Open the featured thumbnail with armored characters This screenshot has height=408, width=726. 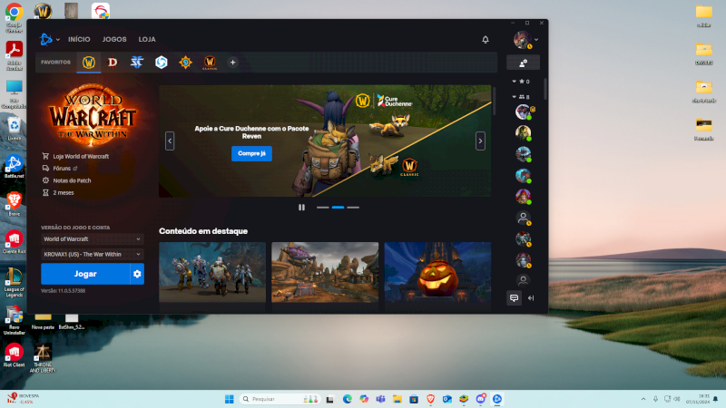click(212, 272)
